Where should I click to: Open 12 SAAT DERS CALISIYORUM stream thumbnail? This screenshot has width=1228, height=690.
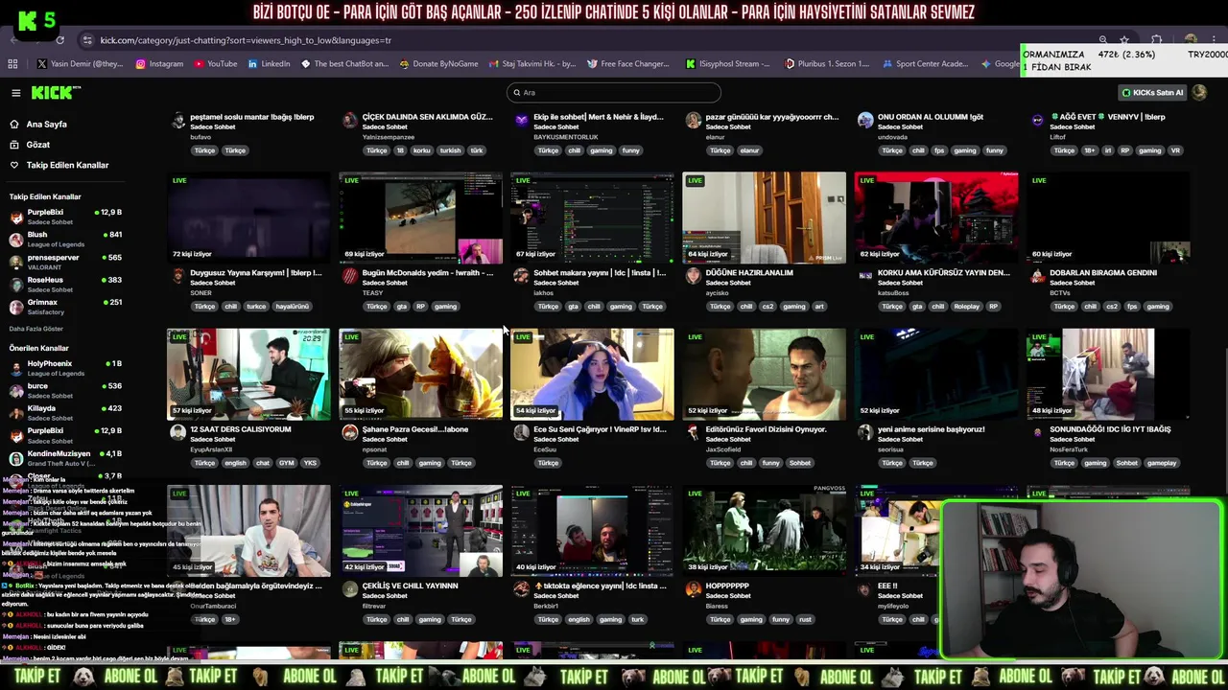(x=248, y=374)
